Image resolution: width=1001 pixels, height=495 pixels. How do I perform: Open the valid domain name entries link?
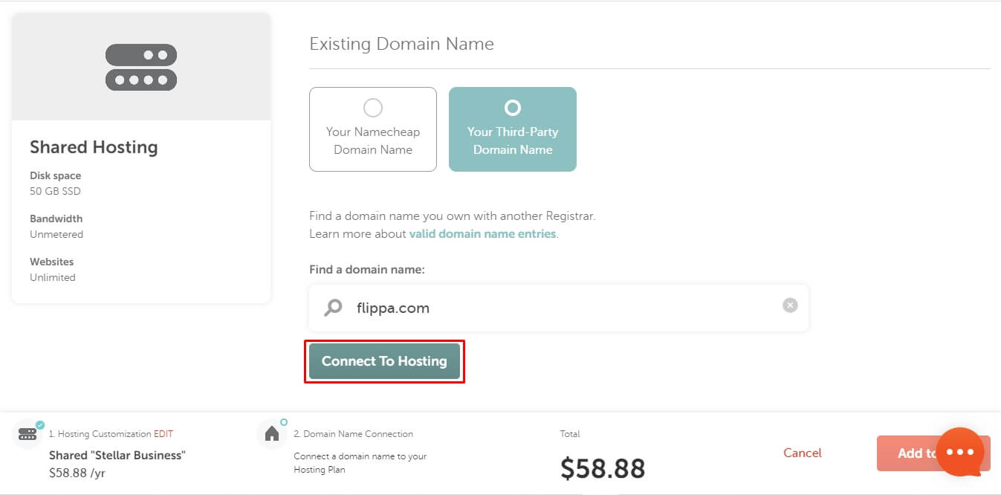pyautogui.click(x=482, y=233)
